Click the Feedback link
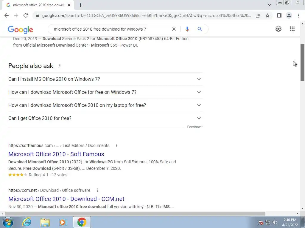Viewport: 305px width, 228px height. click(x=195, y=127)
